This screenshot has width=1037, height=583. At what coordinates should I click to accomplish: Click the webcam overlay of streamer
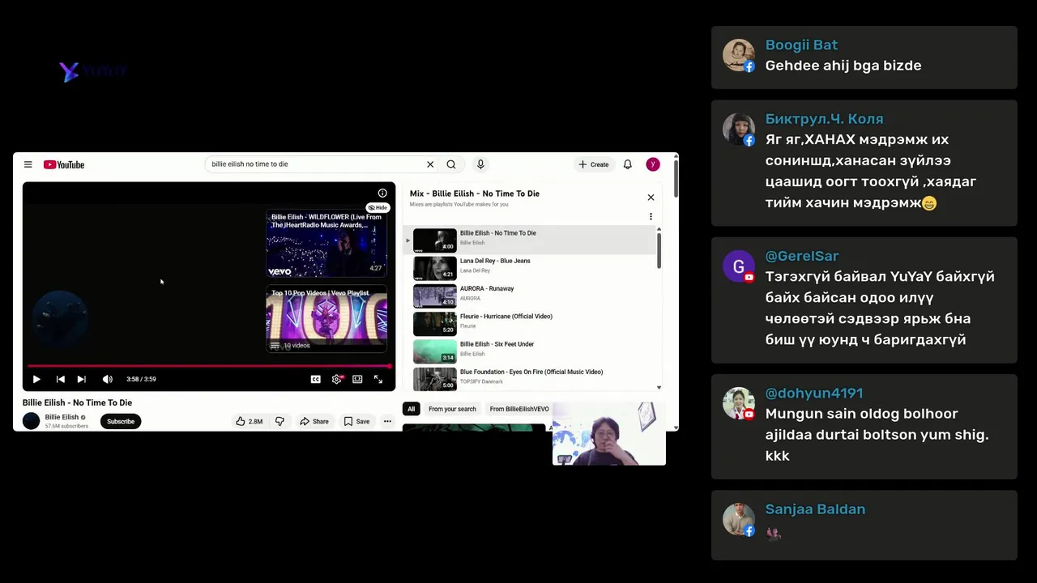coord(609,433)
